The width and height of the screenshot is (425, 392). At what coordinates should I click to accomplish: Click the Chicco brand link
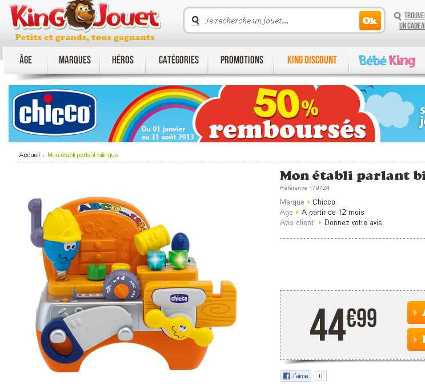(324, 202)
